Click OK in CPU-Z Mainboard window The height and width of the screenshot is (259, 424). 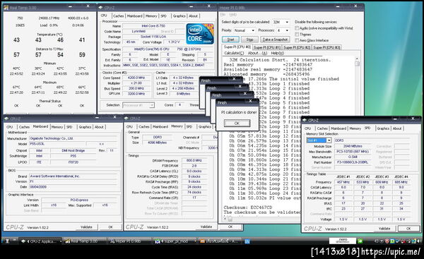(x=110, y=227)
